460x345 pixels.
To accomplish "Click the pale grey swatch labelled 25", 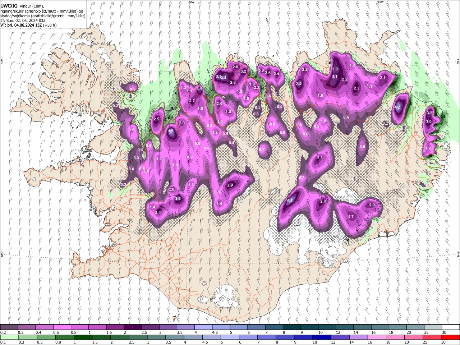I will click(433, 327).
